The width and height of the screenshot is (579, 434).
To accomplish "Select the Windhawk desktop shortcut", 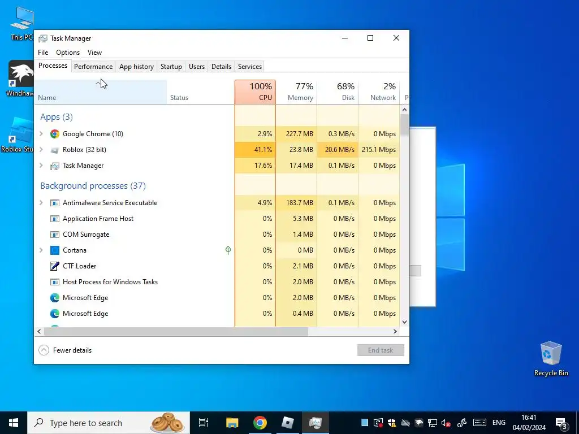I will click(21, 79).
